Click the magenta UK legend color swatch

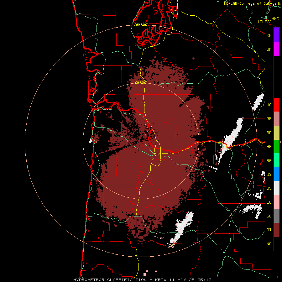tap(277, 49)
